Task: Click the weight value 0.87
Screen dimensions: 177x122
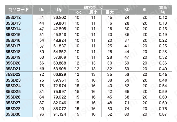Action: (163, 114)
